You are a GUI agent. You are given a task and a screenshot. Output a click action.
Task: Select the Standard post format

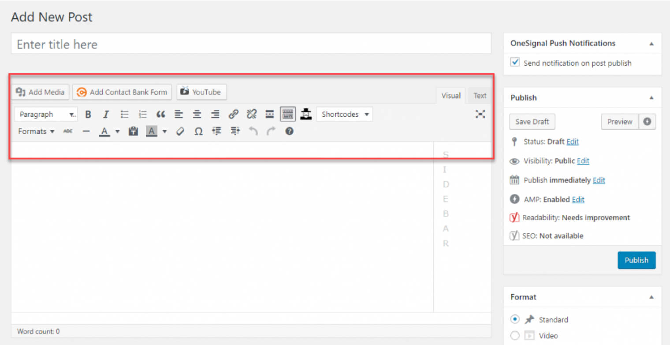[x=515, y=319]
